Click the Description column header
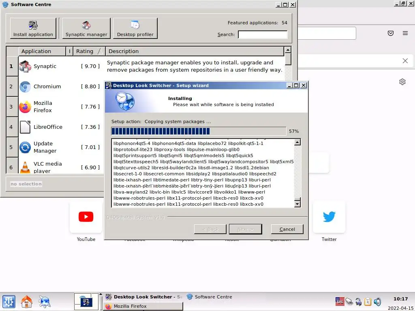The height and width of the screenshot is (311, 415). click(195, 51)
